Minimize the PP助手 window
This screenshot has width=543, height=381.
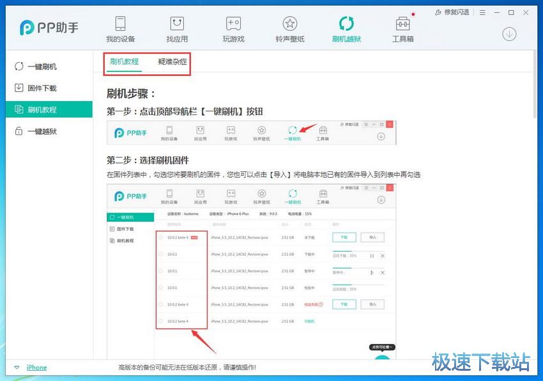coord(497,13)
